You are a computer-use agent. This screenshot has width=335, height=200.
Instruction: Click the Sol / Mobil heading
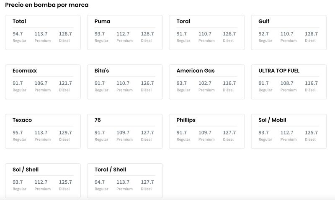(x=272, y=120)
